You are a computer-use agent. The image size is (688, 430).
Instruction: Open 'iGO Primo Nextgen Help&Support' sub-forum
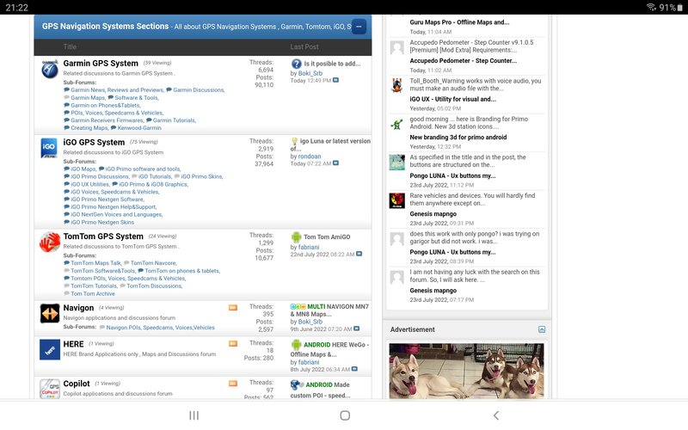[x=114, y=206]
